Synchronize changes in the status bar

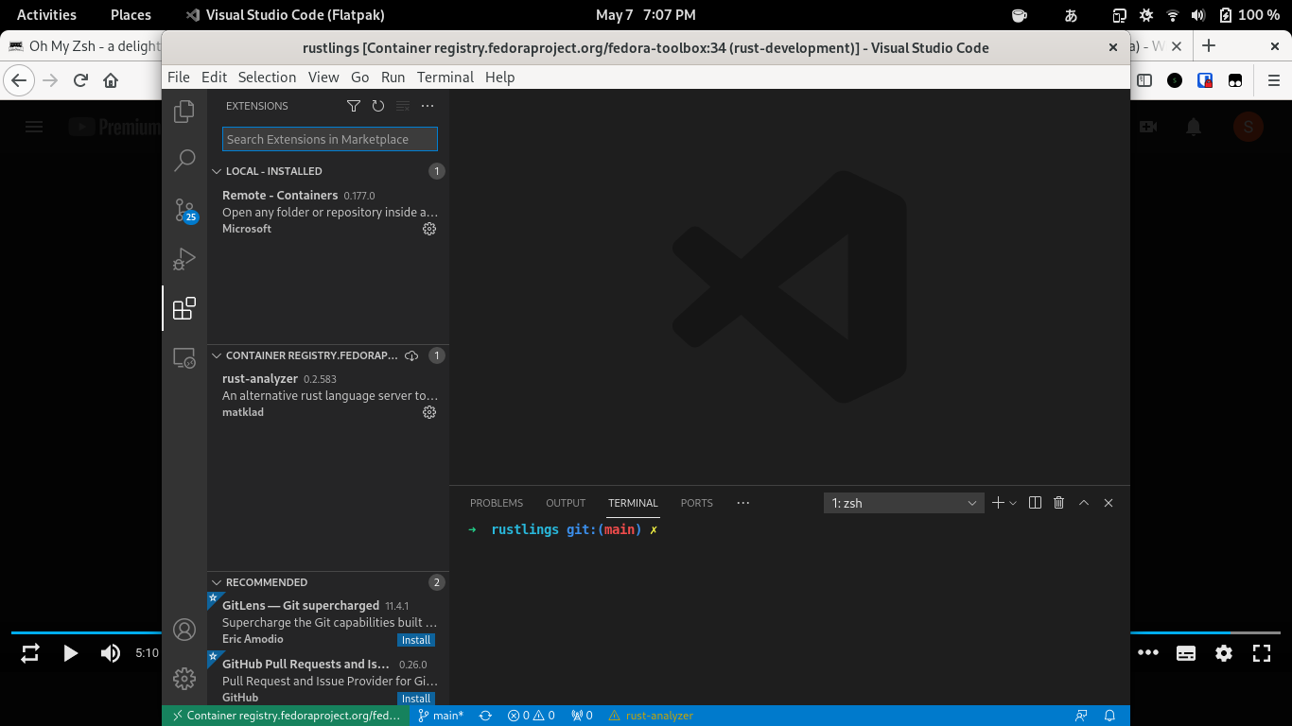coord(485,716)
